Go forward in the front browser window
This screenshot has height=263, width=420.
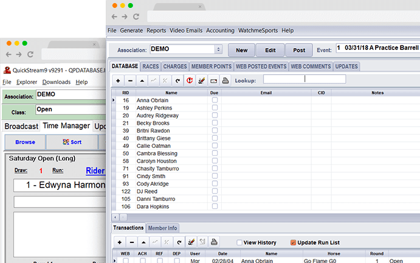tap(125, 16)
